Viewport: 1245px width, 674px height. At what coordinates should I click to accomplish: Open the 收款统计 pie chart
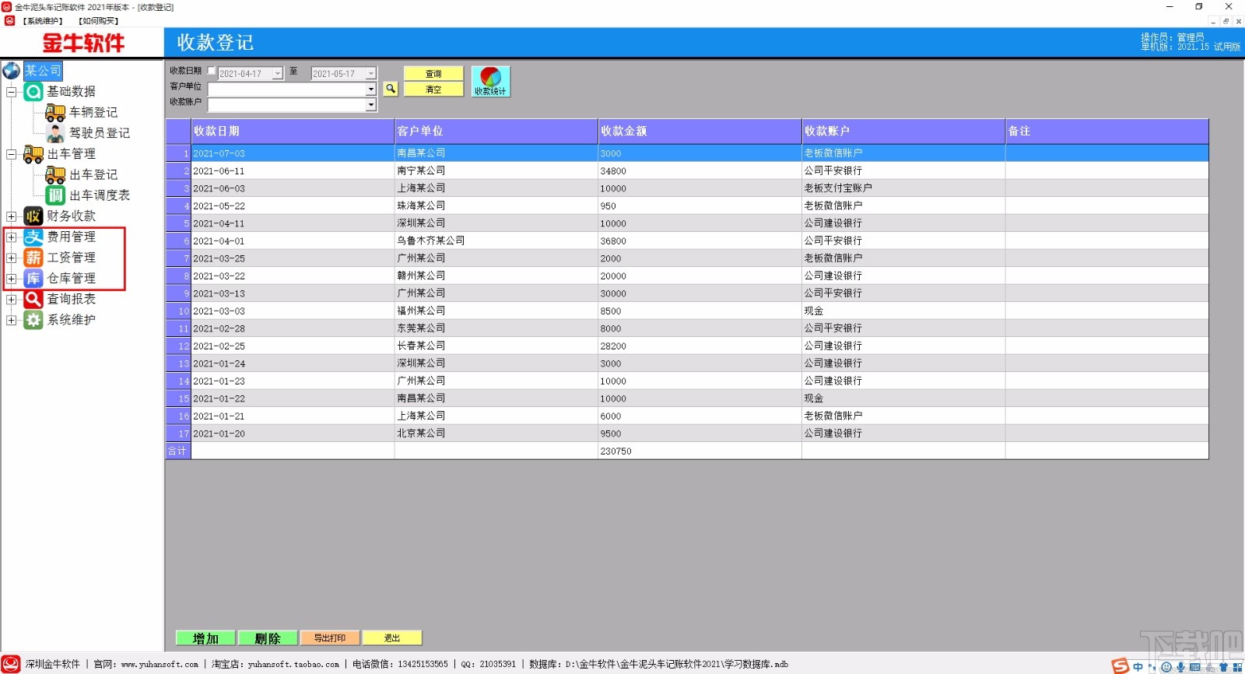tap(491, 82)
